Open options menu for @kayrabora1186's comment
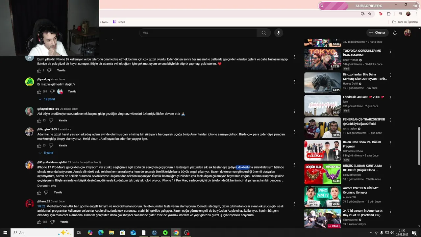 [295, 111]
